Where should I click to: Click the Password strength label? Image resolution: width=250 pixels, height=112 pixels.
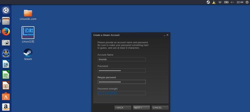click(x=108, y=89)
